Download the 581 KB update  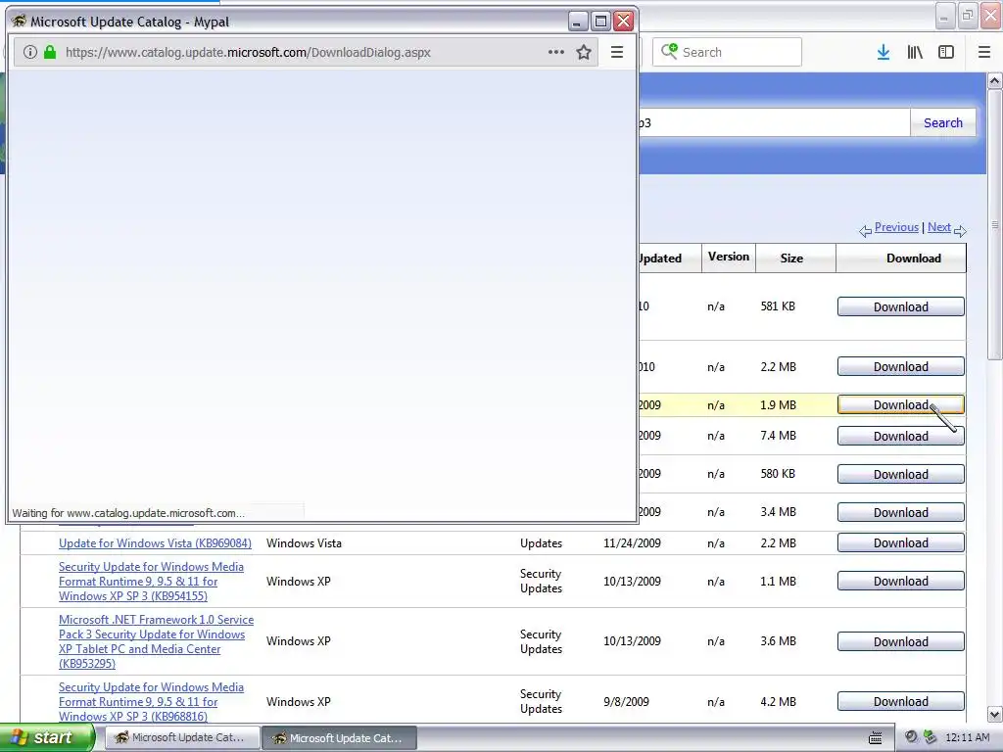point(901,306)
